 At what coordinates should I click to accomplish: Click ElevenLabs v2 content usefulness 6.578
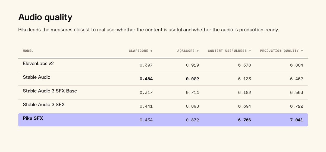(244, 65)
